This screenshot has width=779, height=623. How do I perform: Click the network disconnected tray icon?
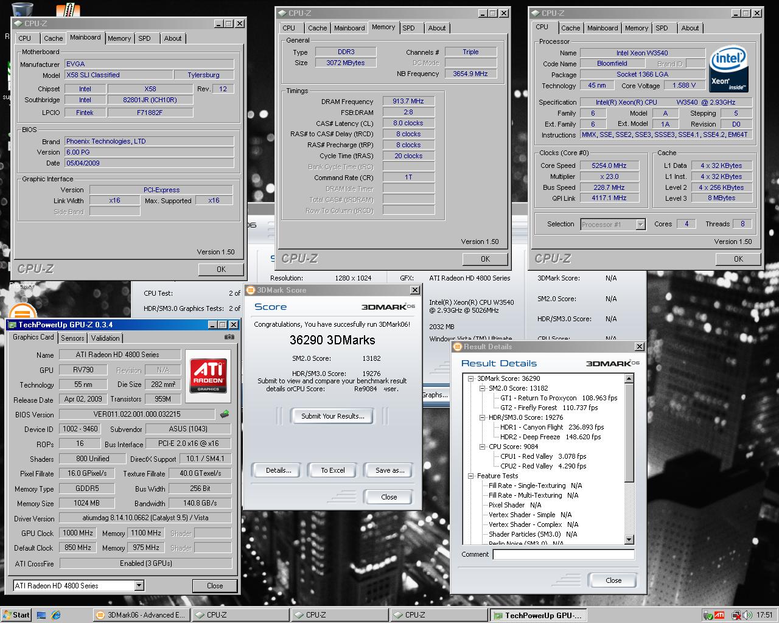point(735,615)
